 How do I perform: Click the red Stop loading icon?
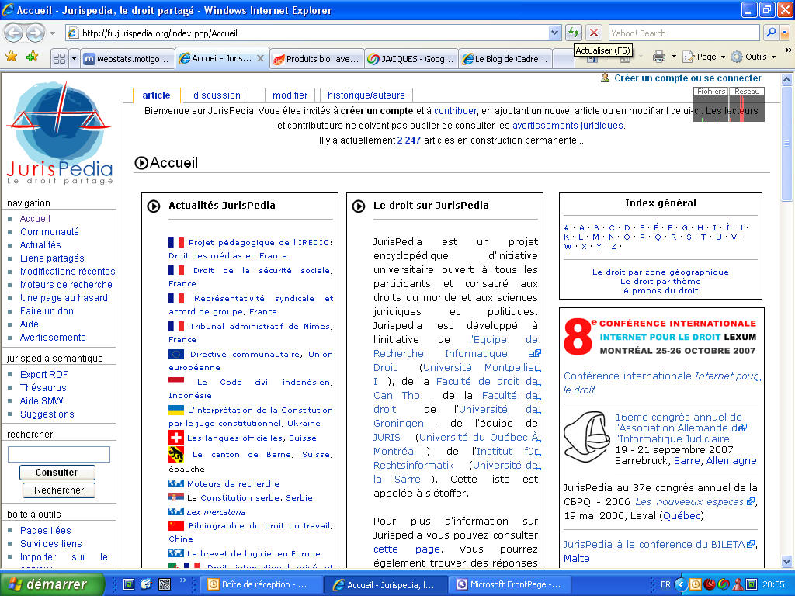click(594, 33)
